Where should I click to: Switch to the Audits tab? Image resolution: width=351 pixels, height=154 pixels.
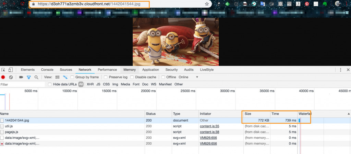click(x=189, y=70)
